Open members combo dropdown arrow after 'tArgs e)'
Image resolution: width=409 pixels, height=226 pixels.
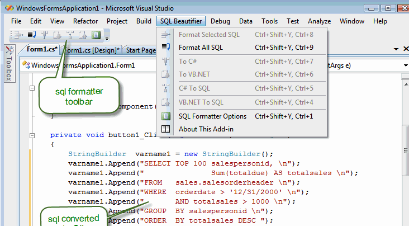point(406,65)
